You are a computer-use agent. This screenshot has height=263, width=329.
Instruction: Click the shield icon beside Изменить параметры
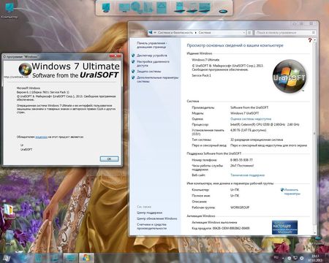pos(282,190)
